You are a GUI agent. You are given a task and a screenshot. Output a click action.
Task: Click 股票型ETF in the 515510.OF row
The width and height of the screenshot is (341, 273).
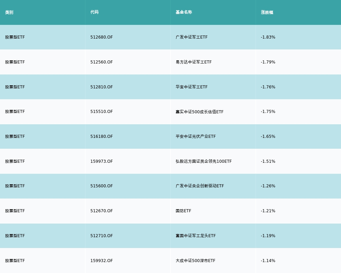click(x=15, y=112)
